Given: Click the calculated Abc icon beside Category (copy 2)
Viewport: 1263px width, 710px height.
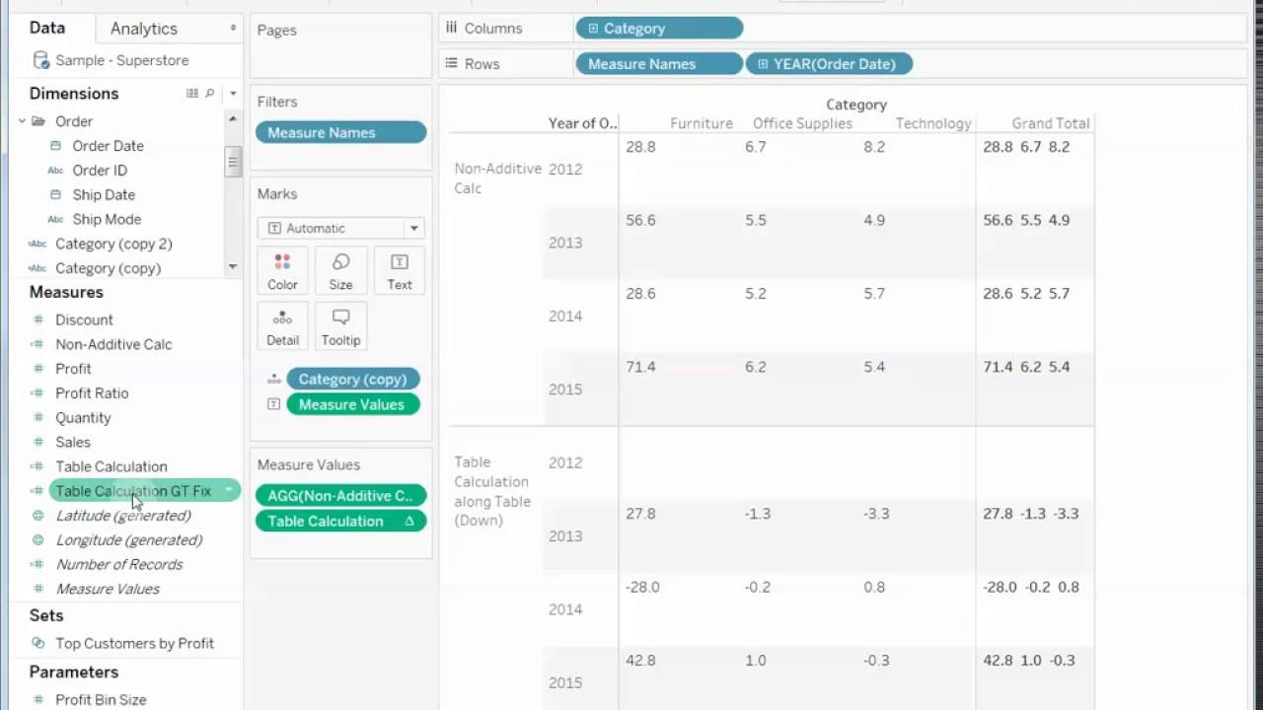Looking at the screenshot, I should [37, 244].
